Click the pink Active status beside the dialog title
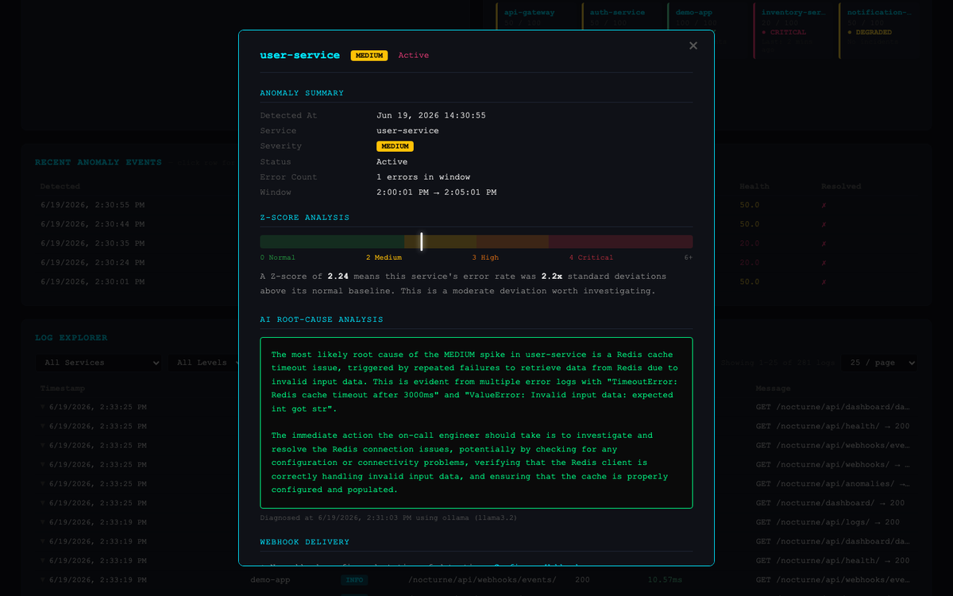 click(413, 56)
